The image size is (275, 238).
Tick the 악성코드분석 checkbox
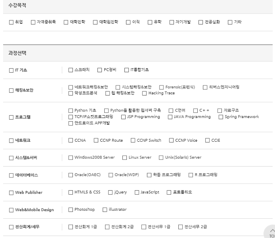tap(71, 93)
